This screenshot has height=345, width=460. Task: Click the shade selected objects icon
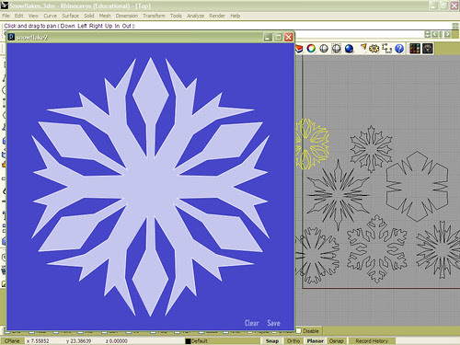pos(337,49)
